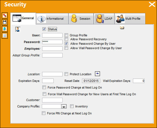Click the User input field
Screen dimensions: 157x128
click(52, 35)
